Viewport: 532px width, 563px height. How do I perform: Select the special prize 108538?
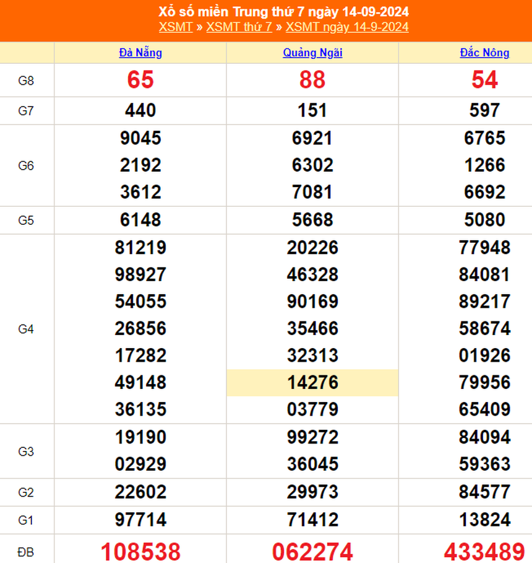[x=139, y=550]
